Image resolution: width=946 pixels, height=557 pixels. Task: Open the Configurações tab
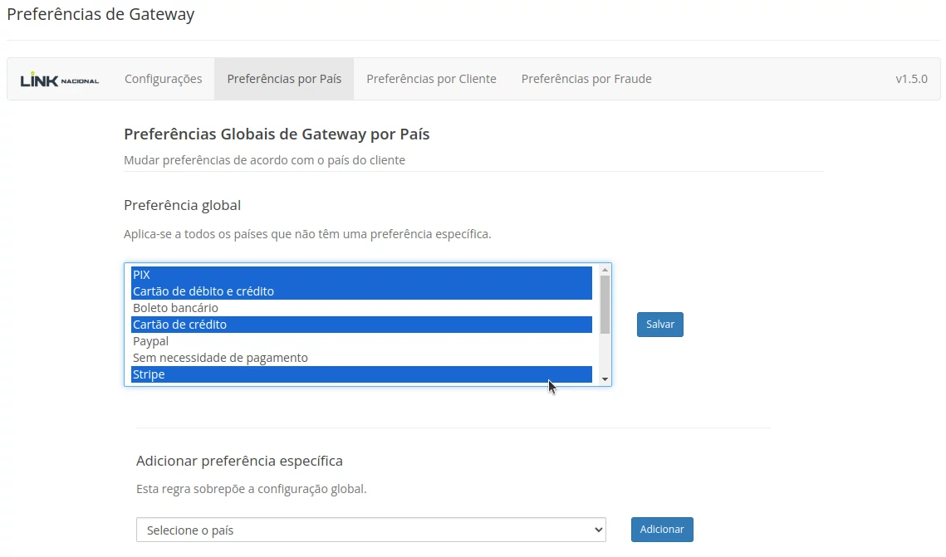tap(163, 79)
